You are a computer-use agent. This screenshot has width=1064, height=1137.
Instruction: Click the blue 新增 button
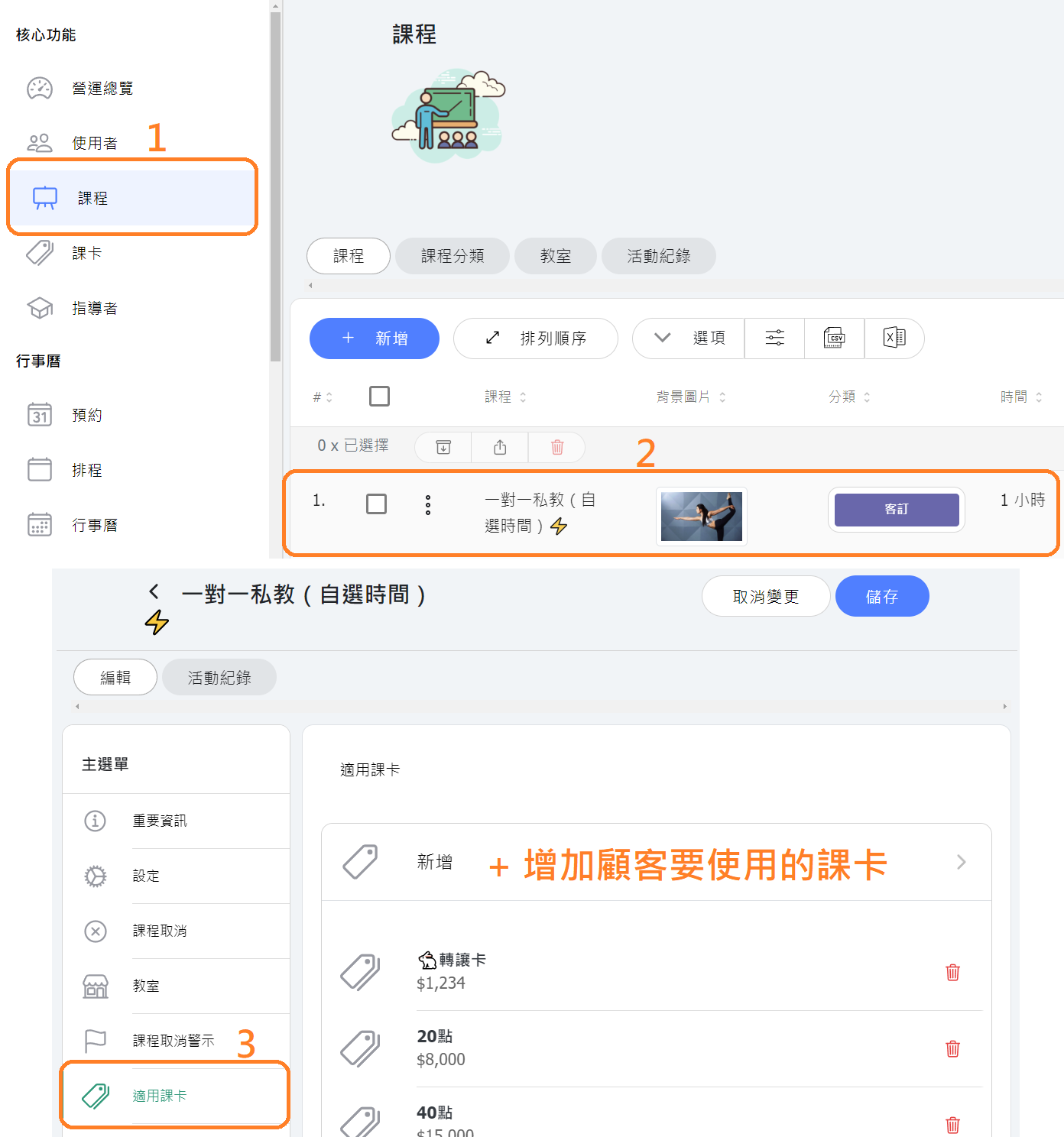point(375,338)
